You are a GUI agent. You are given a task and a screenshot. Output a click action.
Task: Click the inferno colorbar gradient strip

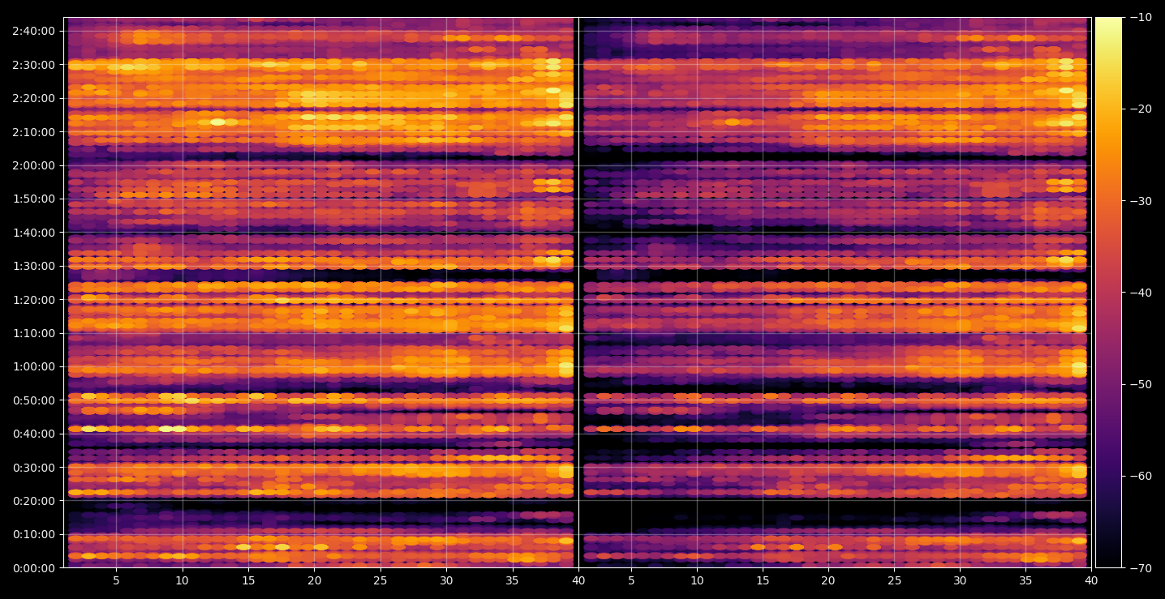coord(1108,292)
